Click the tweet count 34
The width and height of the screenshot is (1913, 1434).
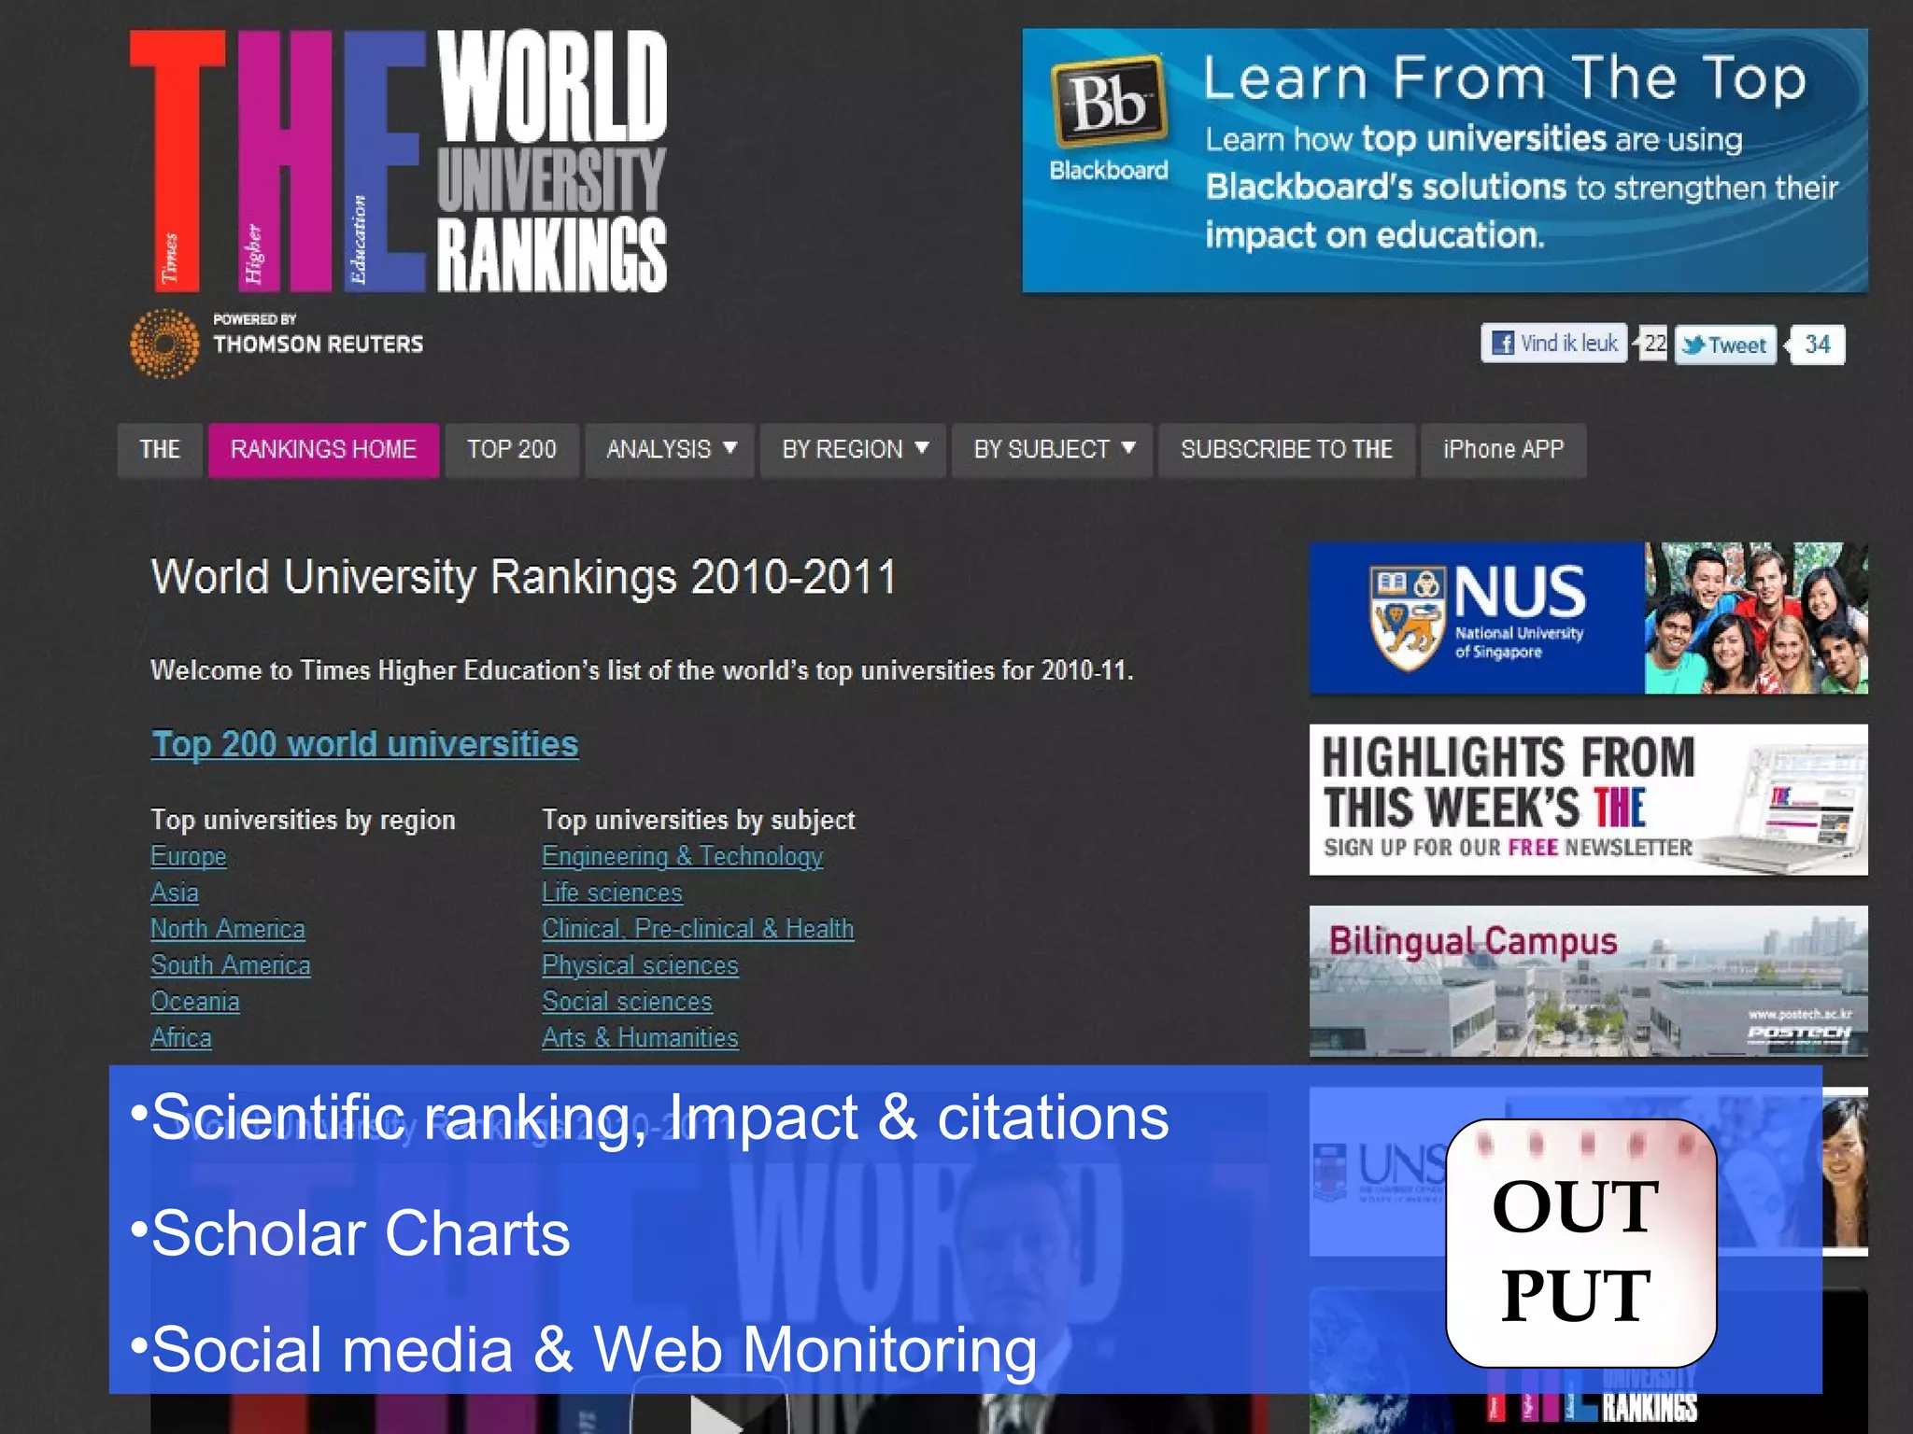1817,344
